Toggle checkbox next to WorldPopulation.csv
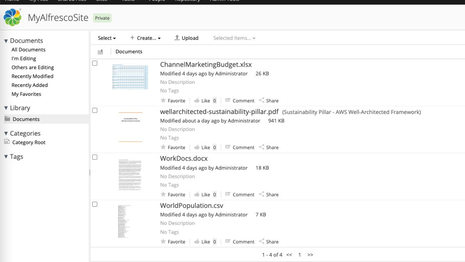This screenshot has height=262, width=465. 95,204
